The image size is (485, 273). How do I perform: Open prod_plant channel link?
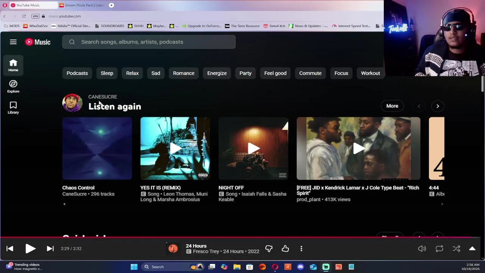click(309, 199)
